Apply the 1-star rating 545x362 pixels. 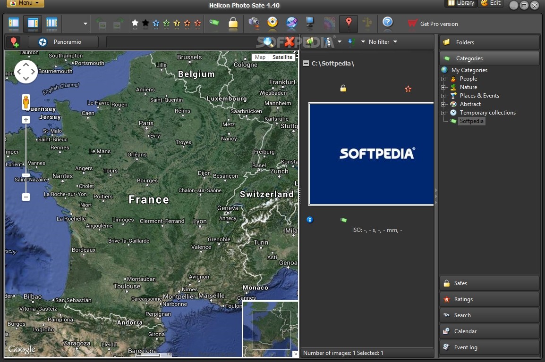pyautogui.click(x=156, y=23)
